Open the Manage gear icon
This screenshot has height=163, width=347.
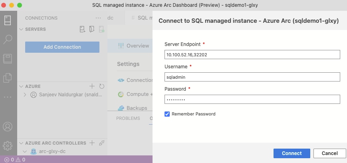(8, 146)
